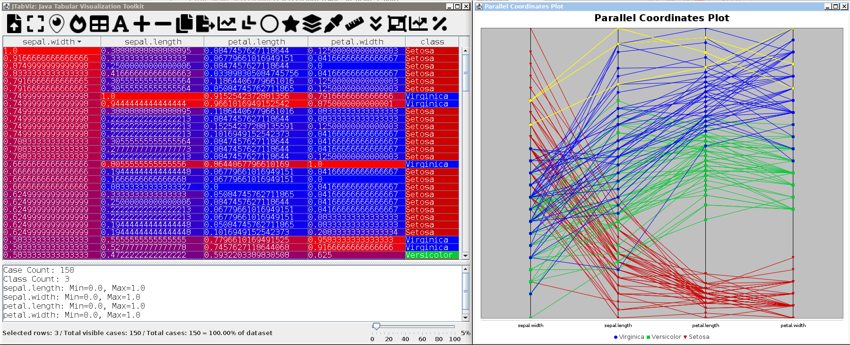Click the flame icon in the toolbar
The width and height of the screenshot is (850, 345).
click(x=78, y=24)
